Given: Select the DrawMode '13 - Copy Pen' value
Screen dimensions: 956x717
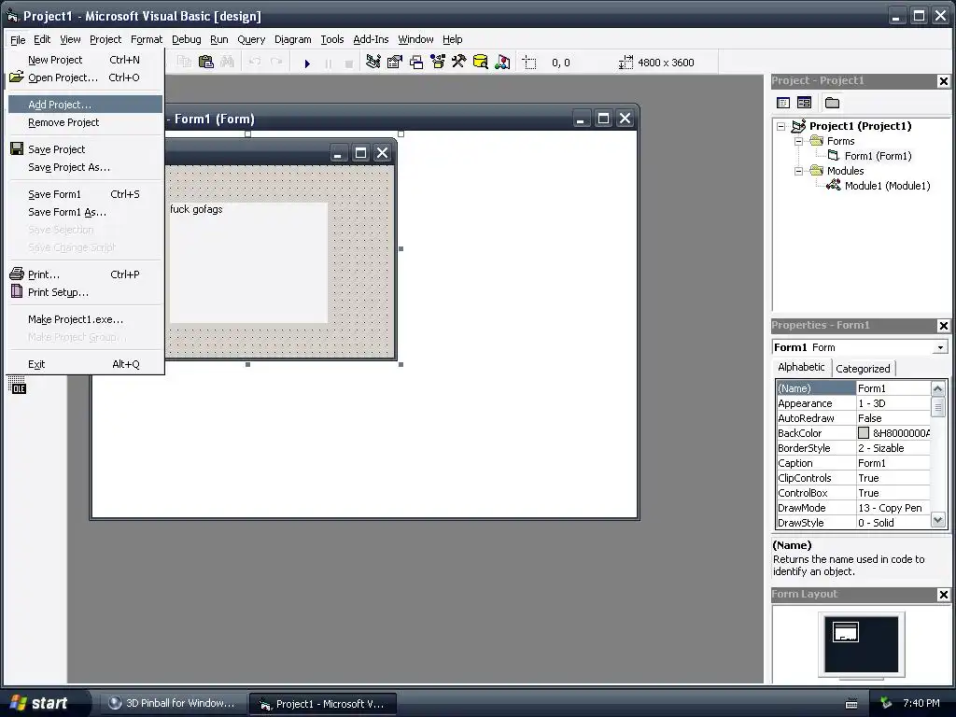Looking at the screenshot, I should (893, 508).
